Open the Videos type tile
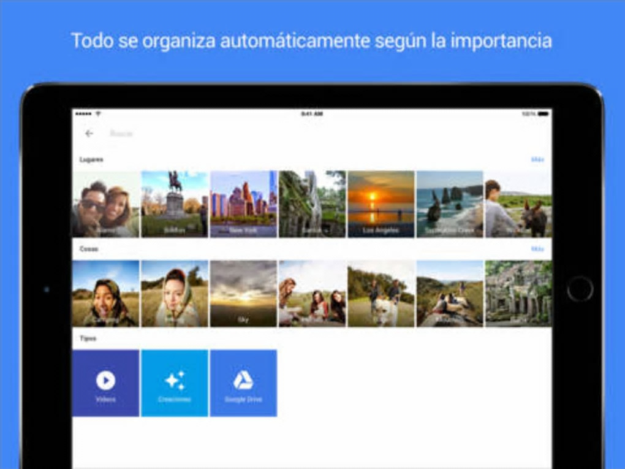Viewport: 625px width, 469px height. tap(105, 383)
